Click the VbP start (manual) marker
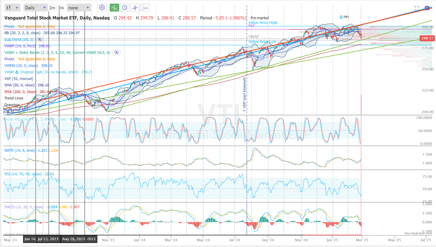436x247 pixels. coord(245,95)
